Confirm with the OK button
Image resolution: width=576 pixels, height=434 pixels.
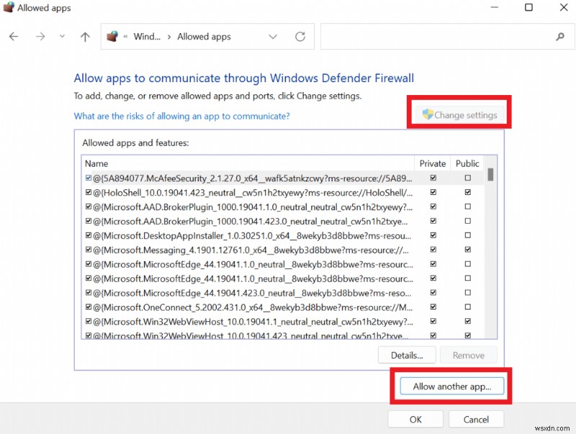point(415,420)
